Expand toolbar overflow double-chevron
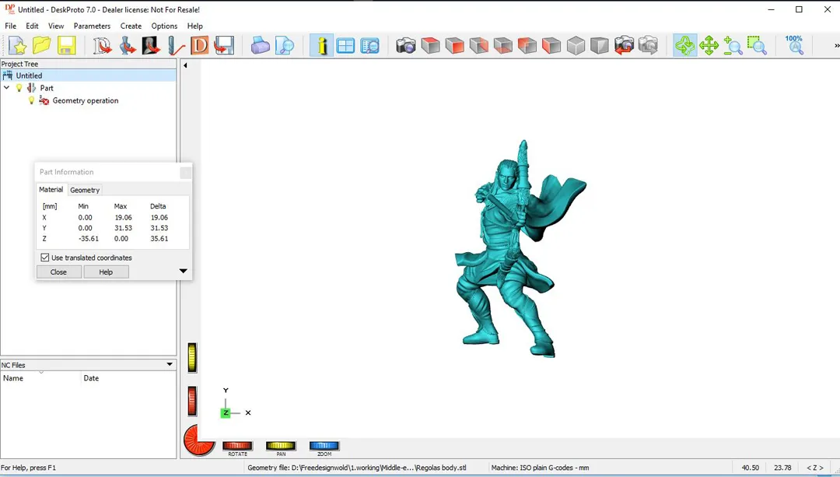Viewport: 840px width, 477px height. pyautogui.click(x=836, y=46)
